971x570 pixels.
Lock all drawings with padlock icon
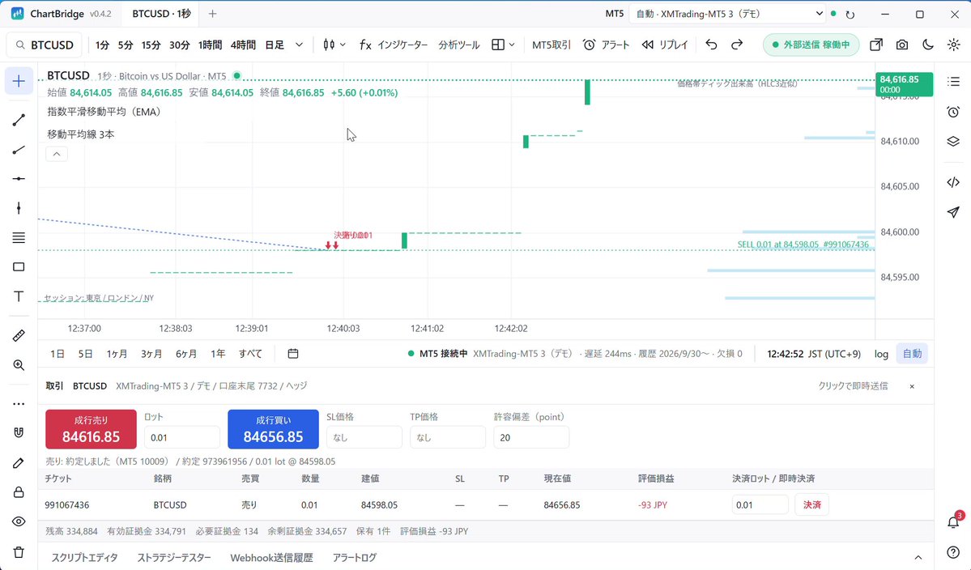[19, 492]
